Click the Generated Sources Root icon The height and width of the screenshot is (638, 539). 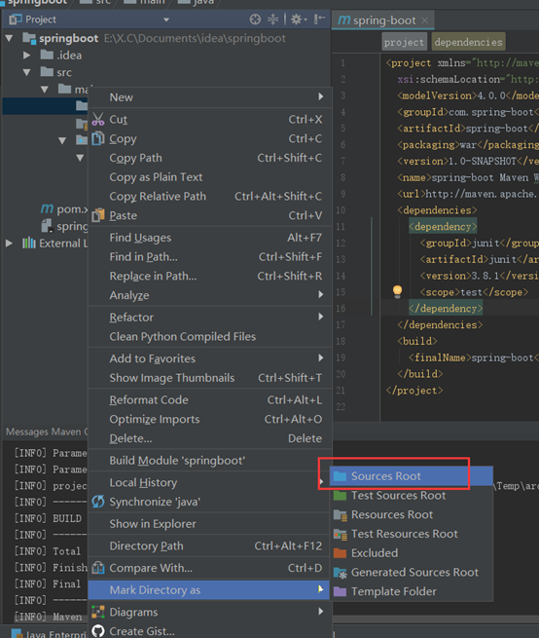[x=340, y=573]
